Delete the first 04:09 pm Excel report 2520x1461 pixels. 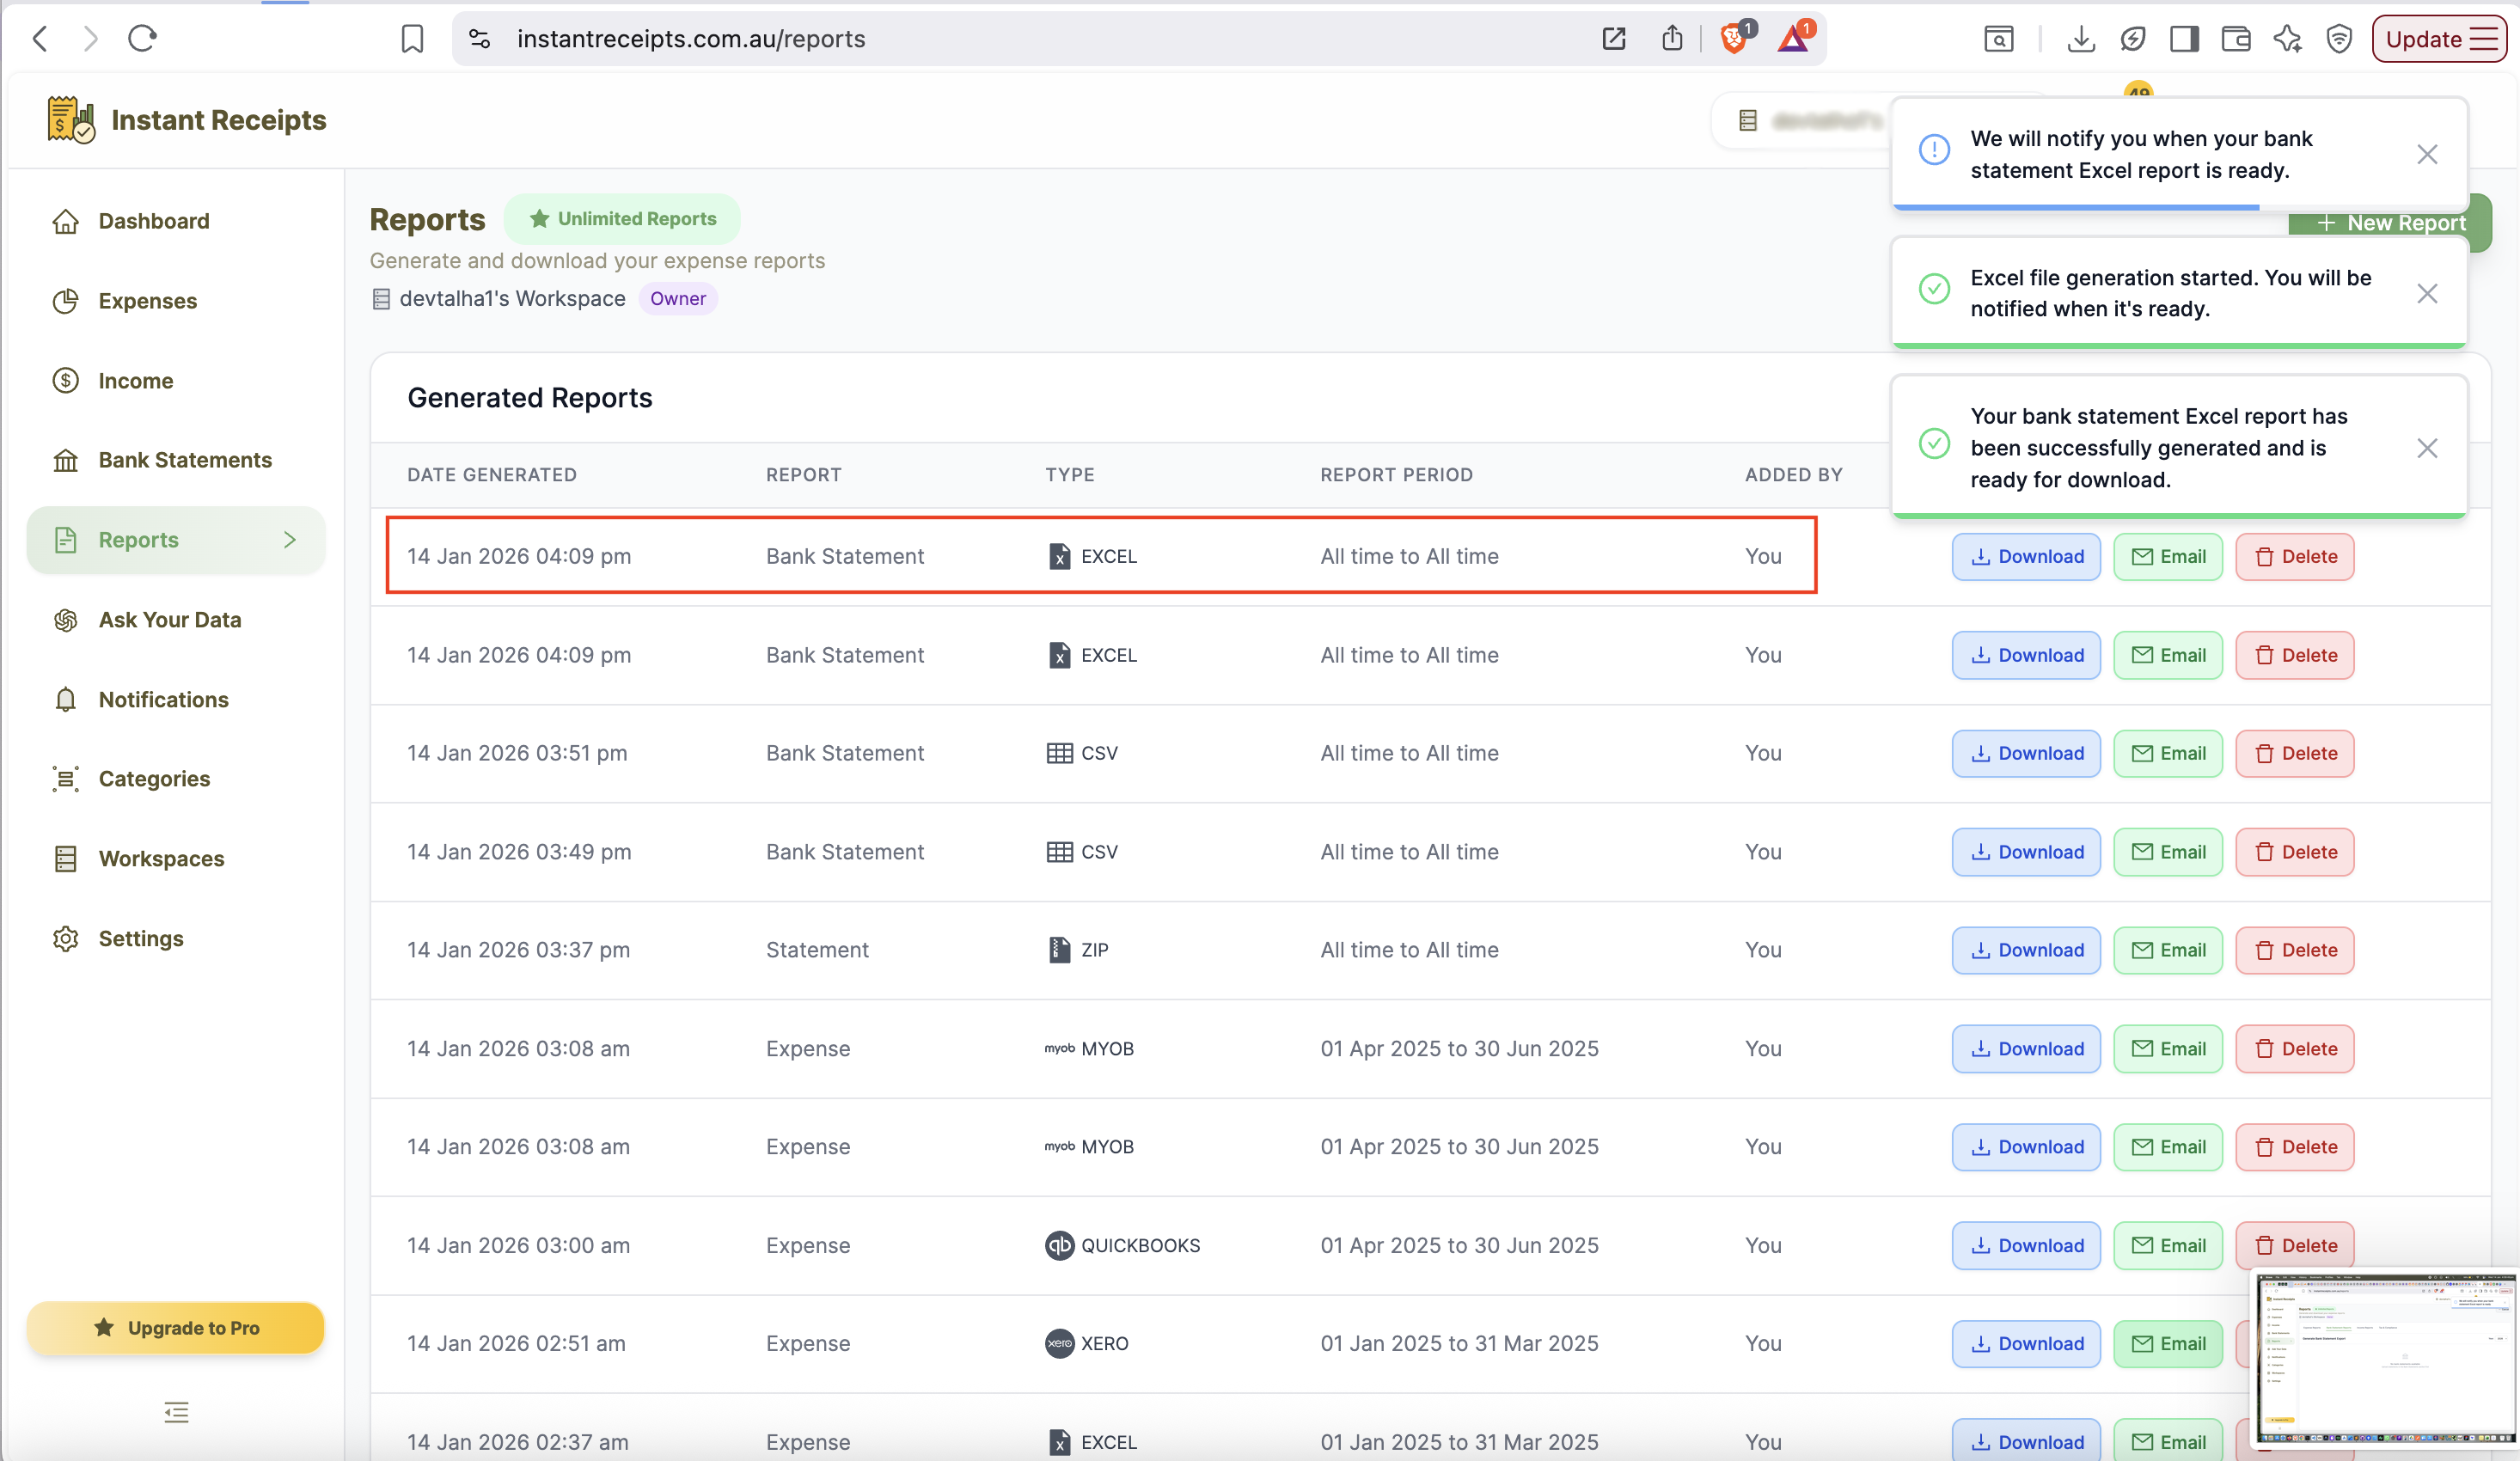tap(2295, 556)
